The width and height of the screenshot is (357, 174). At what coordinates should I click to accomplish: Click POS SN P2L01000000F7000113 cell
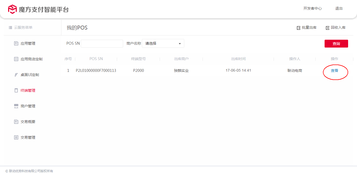click(x=96, y=71)
